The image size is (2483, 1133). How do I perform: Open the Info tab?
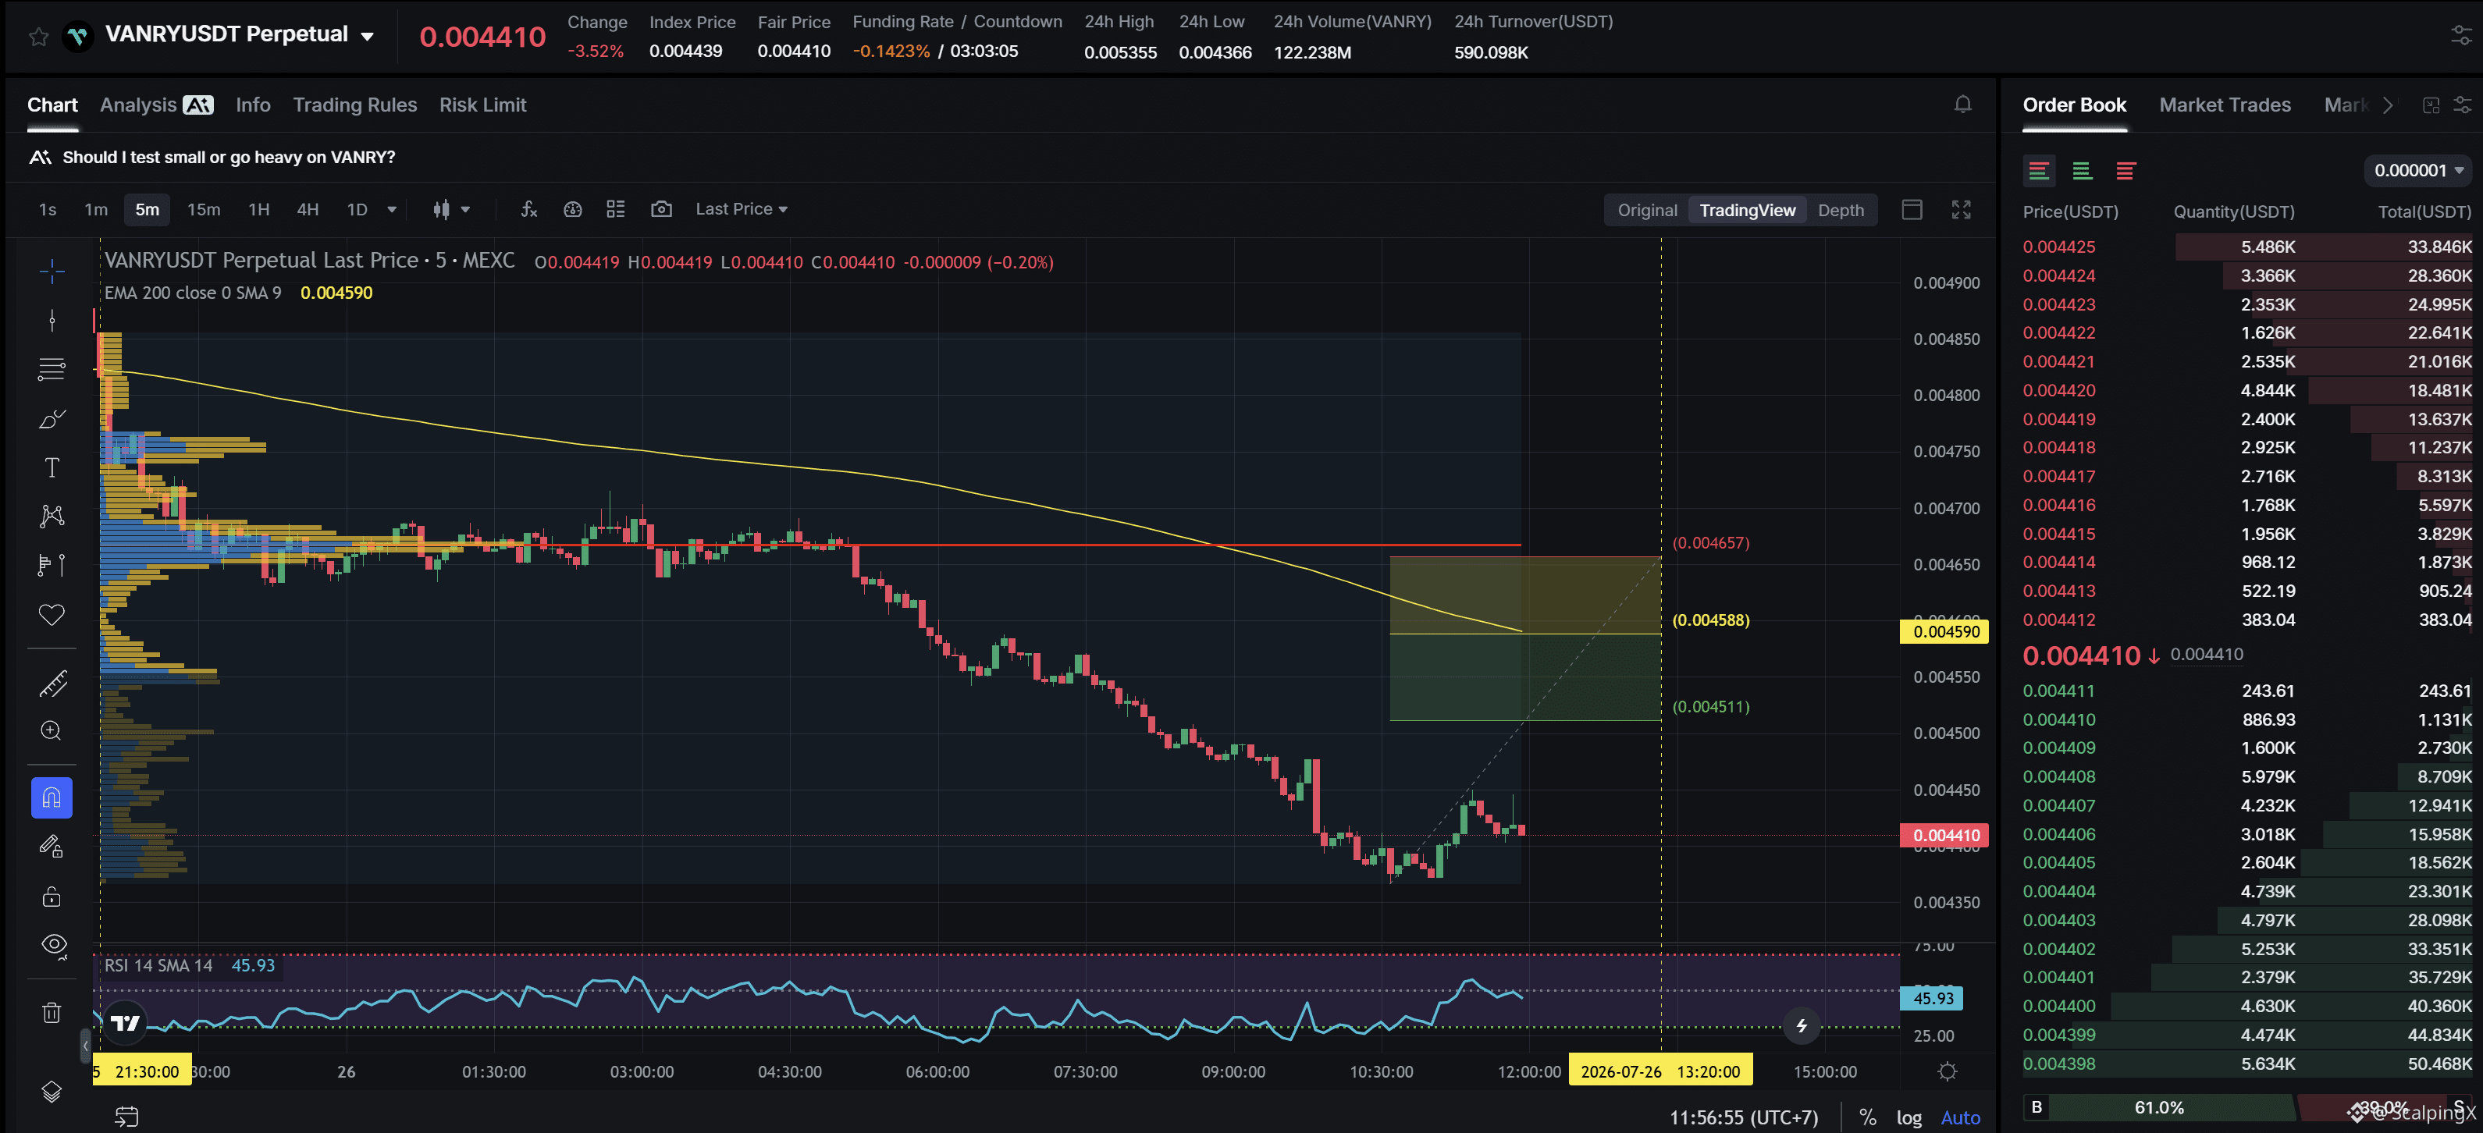pyautogui.click(x=253, y=105)
